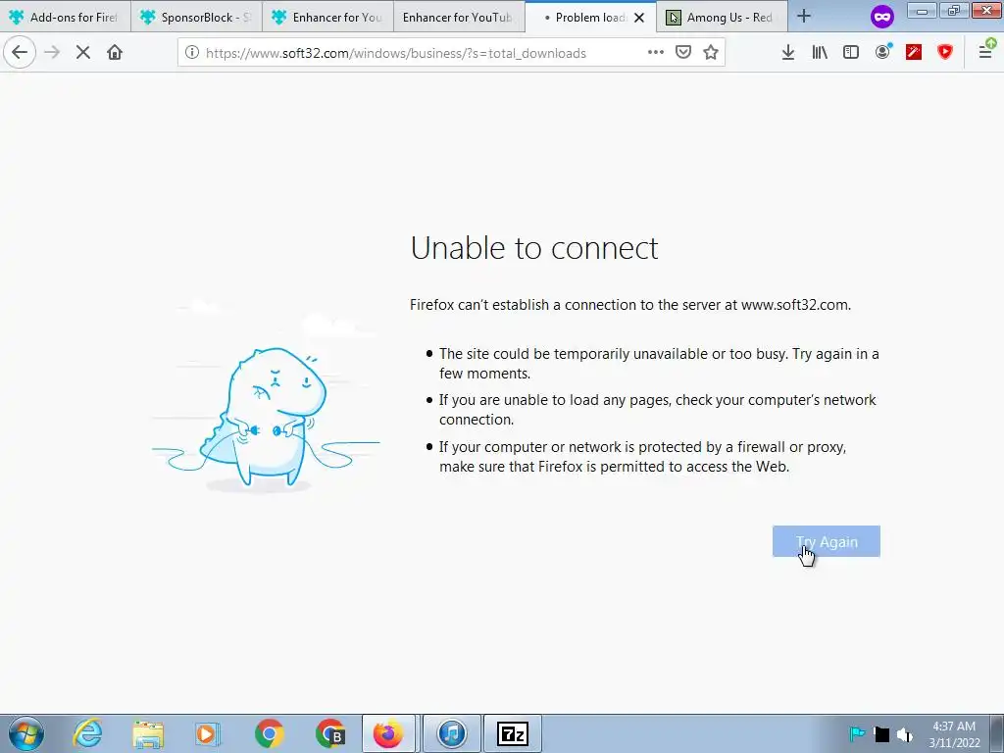Viewport: 1004px width, 753px height.
Task: Select Enhancer for YouTube tab with puzzle icon
Action: click(x=327, y=18)
